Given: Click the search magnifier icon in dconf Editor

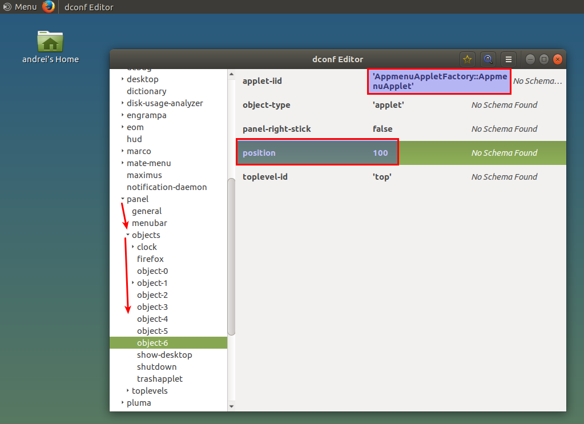Looking at the screenshot, I should [x=488, y=59].
